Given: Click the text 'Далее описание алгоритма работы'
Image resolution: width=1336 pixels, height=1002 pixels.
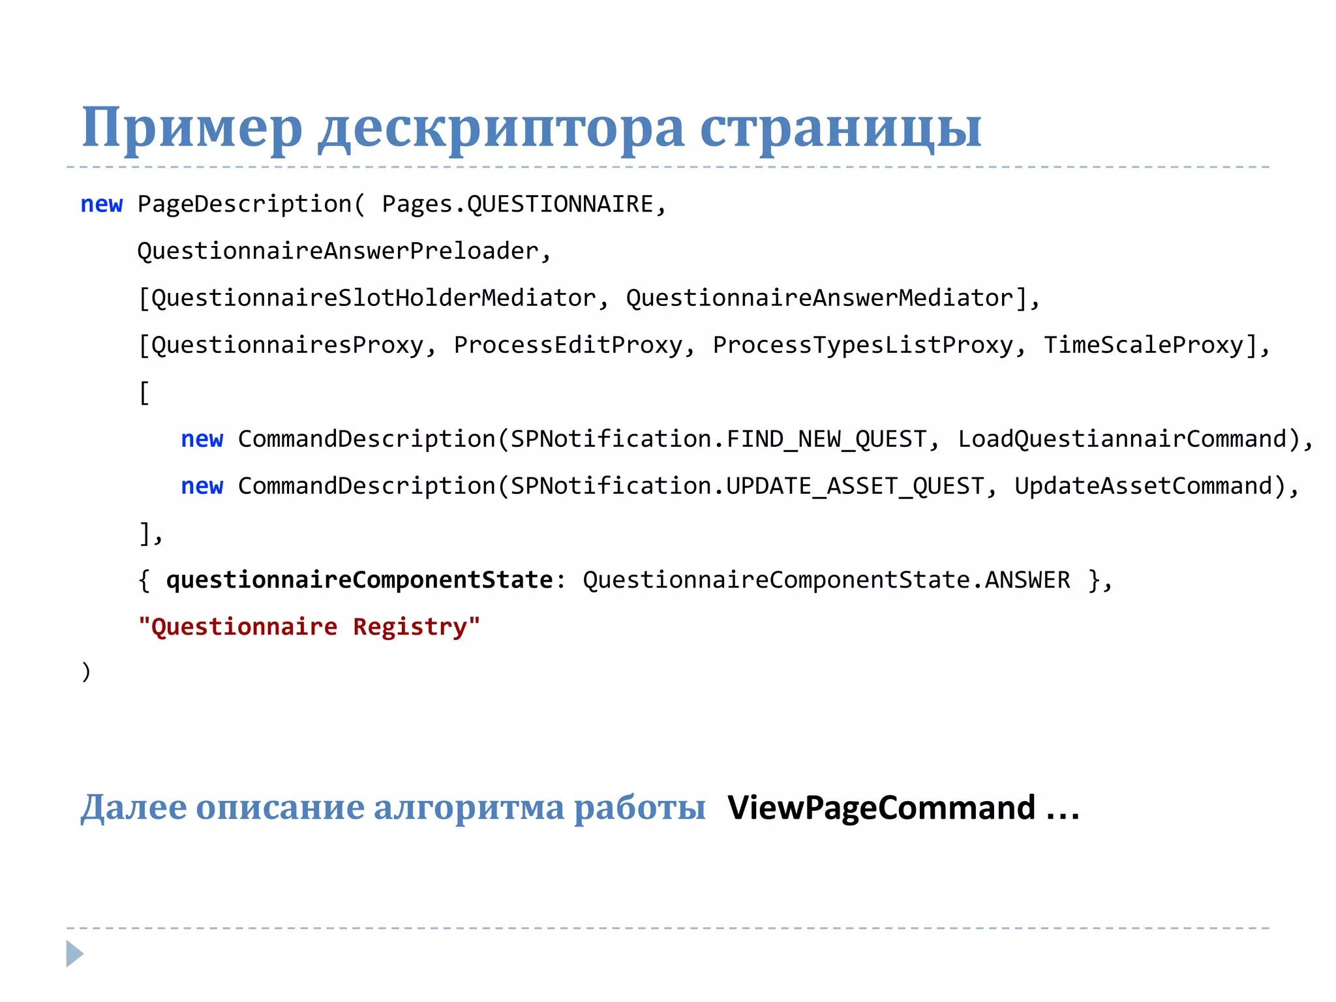Looking at the screenshot, I should tap(393, 808).
